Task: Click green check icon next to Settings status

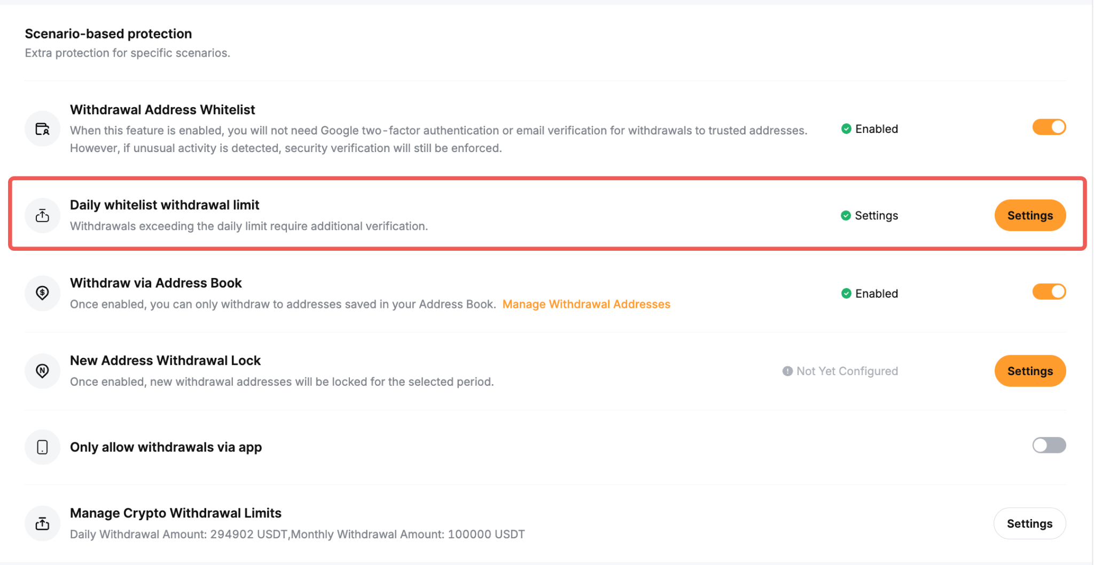Action: coord(846,216)
